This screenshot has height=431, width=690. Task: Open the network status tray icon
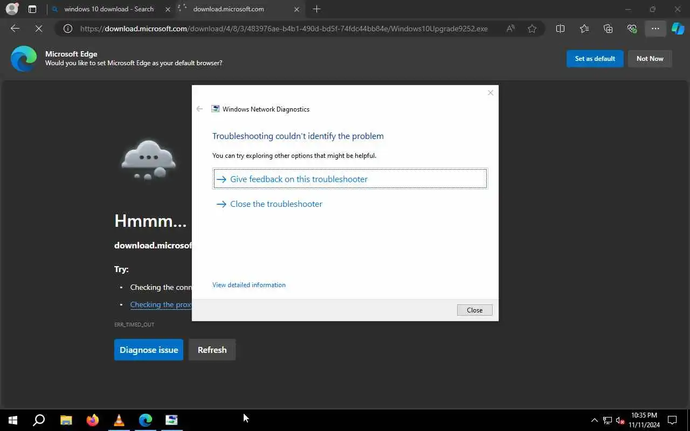[608, 420]
